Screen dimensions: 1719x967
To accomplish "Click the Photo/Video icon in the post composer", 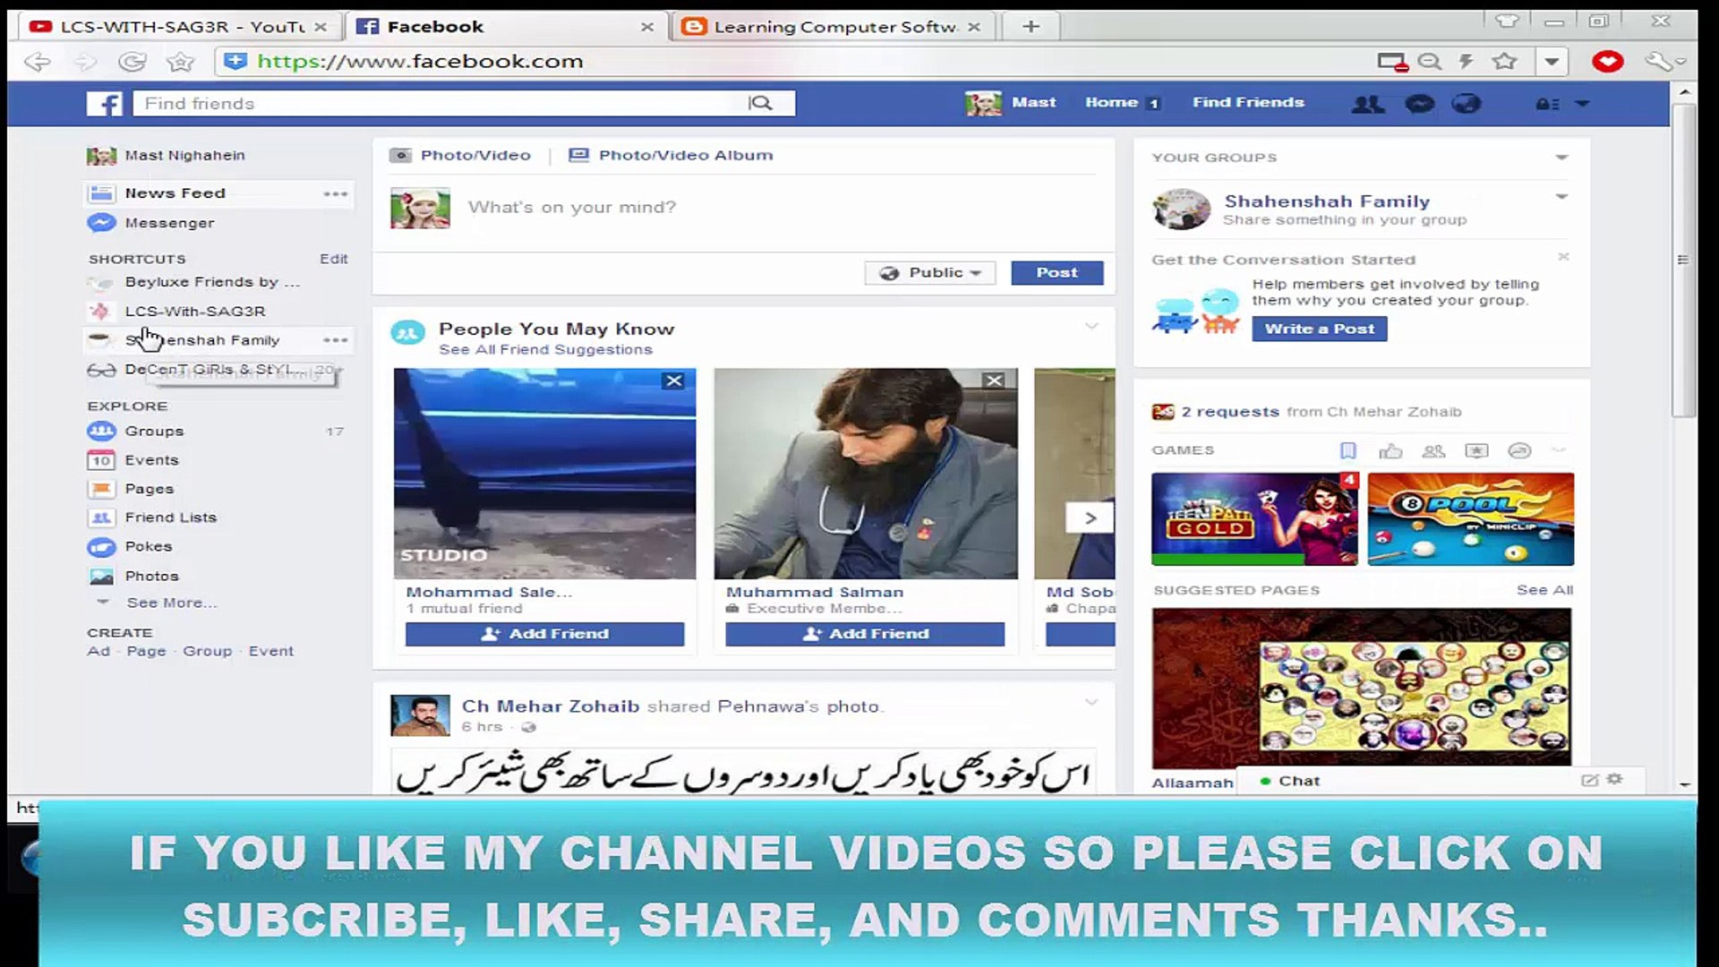I will click(401, 154).
